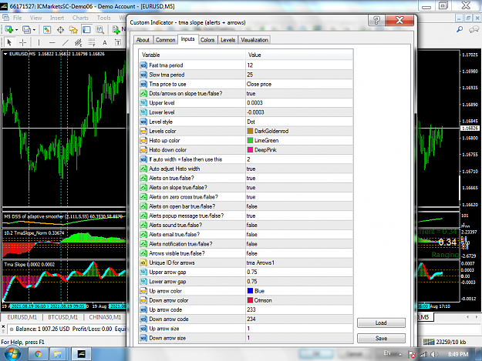Select the Vertical Line drawing tool

click(39, 42)
